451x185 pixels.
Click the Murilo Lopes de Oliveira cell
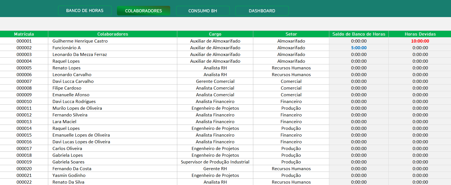[x=77, y=108]
